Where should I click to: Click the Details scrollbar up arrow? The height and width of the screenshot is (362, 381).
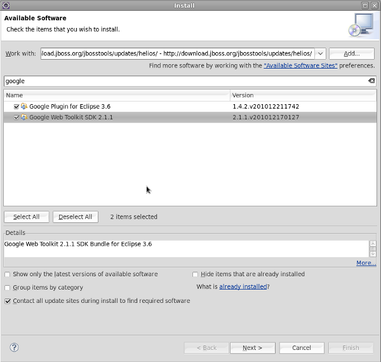[x=373, y=243]
